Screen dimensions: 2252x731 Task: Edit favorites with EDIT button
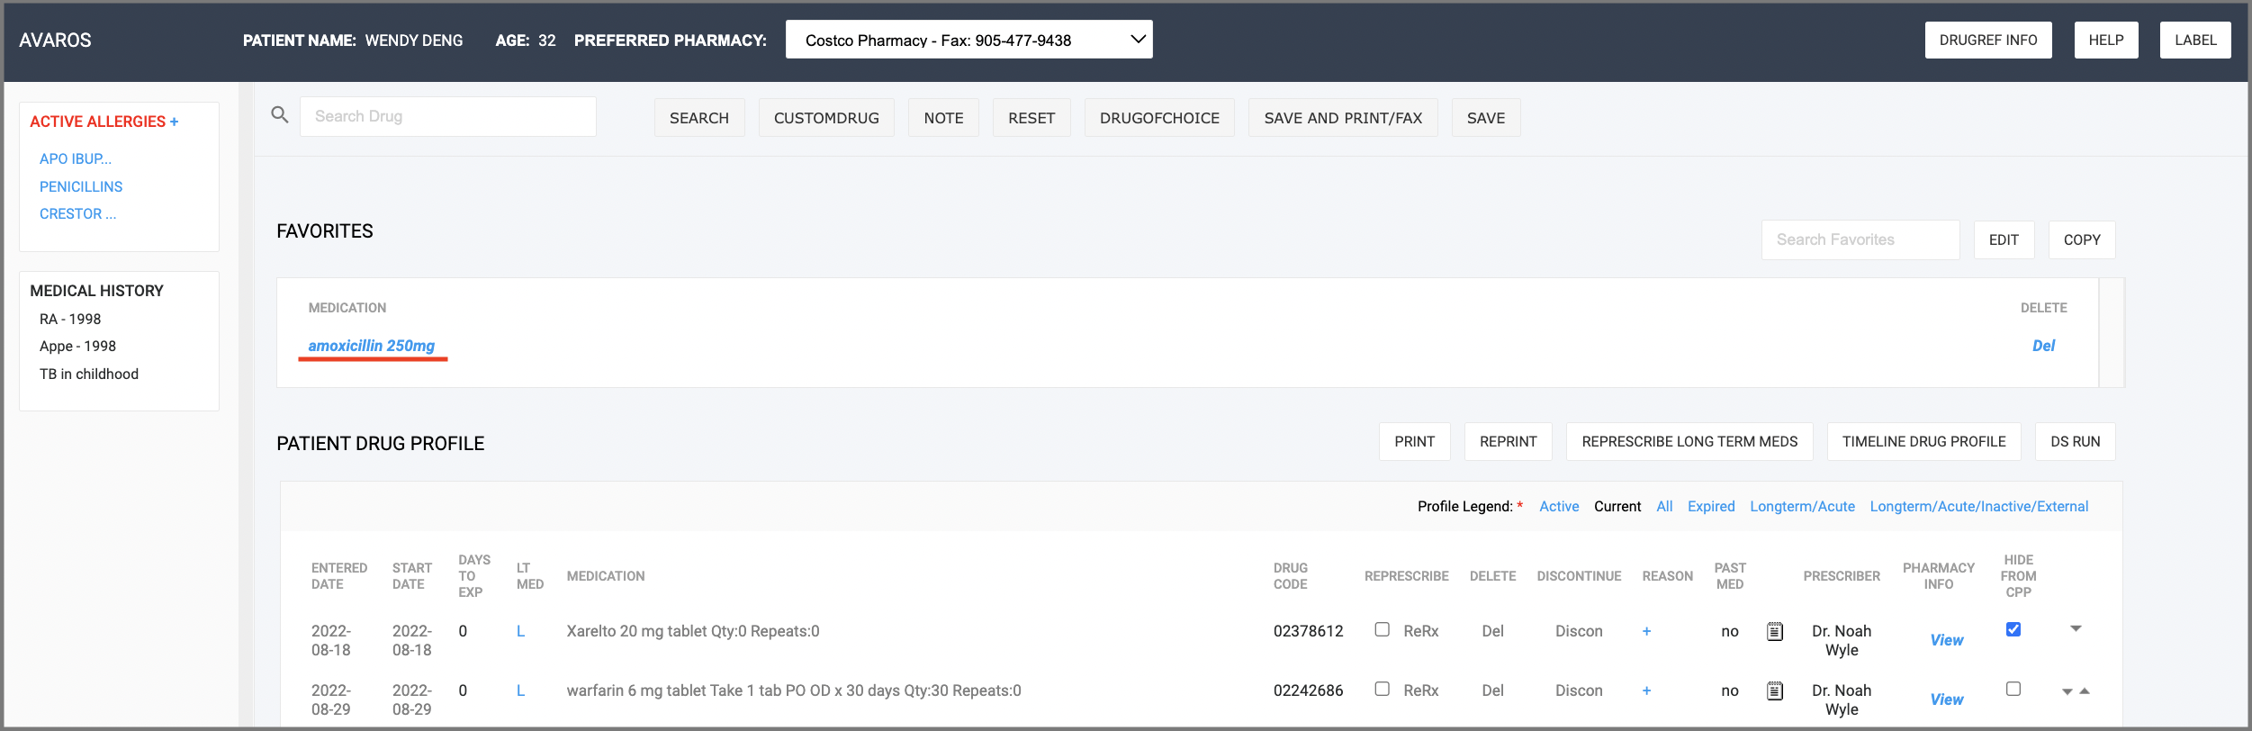click(2004, 239)
